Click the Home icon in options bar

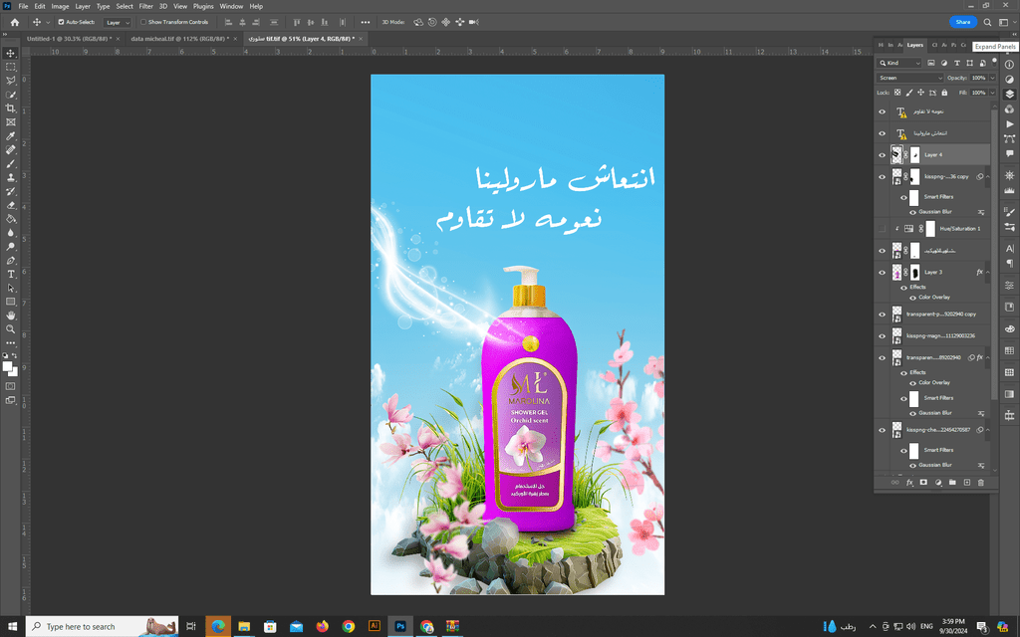point(14,22)
